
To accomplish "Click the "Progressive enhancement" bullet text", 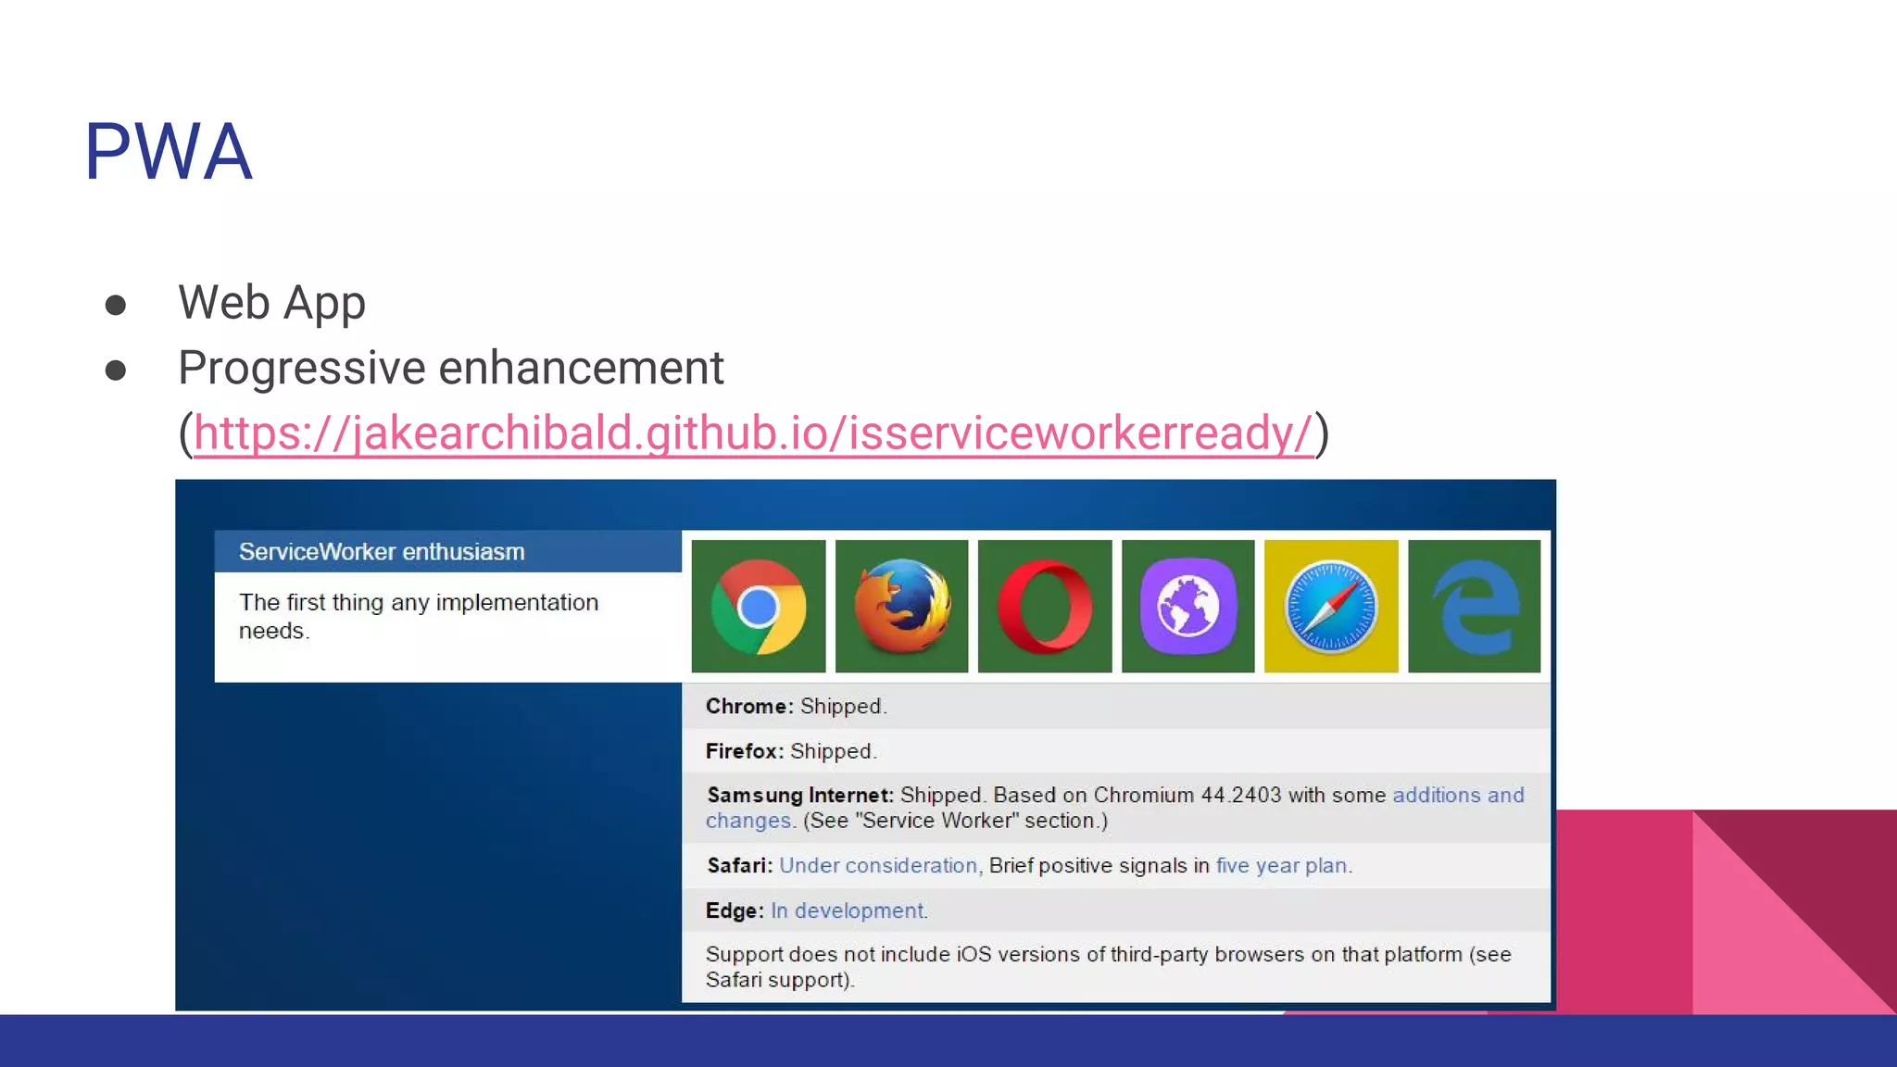I will pyautogui.click(x=450, y=368).
